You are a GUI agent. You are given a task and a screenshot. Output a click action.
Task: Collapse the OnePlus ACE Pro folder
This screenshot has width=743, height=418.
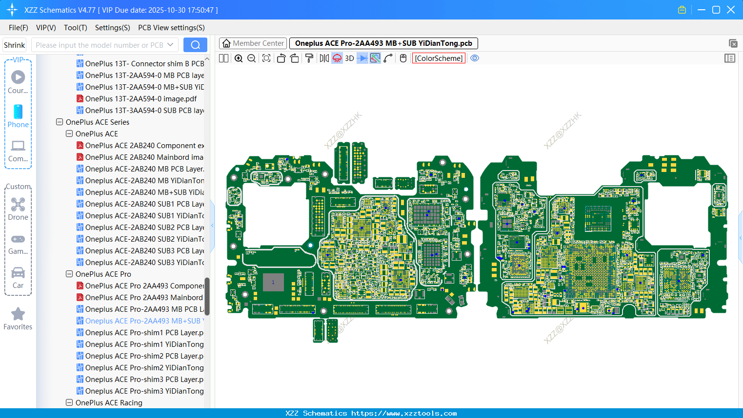pyautogui.click(x=69, y=274)
